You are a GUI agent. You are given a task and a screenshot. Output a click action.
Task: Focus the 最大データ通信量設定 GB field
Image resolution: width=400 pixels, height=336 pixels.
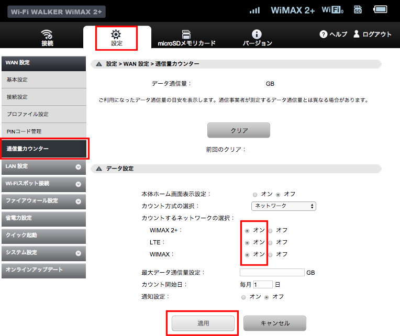tap(272, 272)
